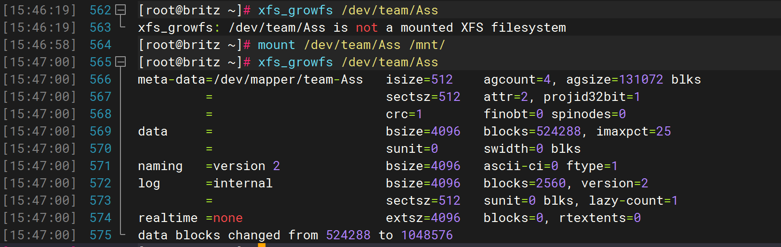The width and height of the screenshot is (781, 247).
Task: Click bsize=4096 on data line 569
Action: tap(423, 131)
